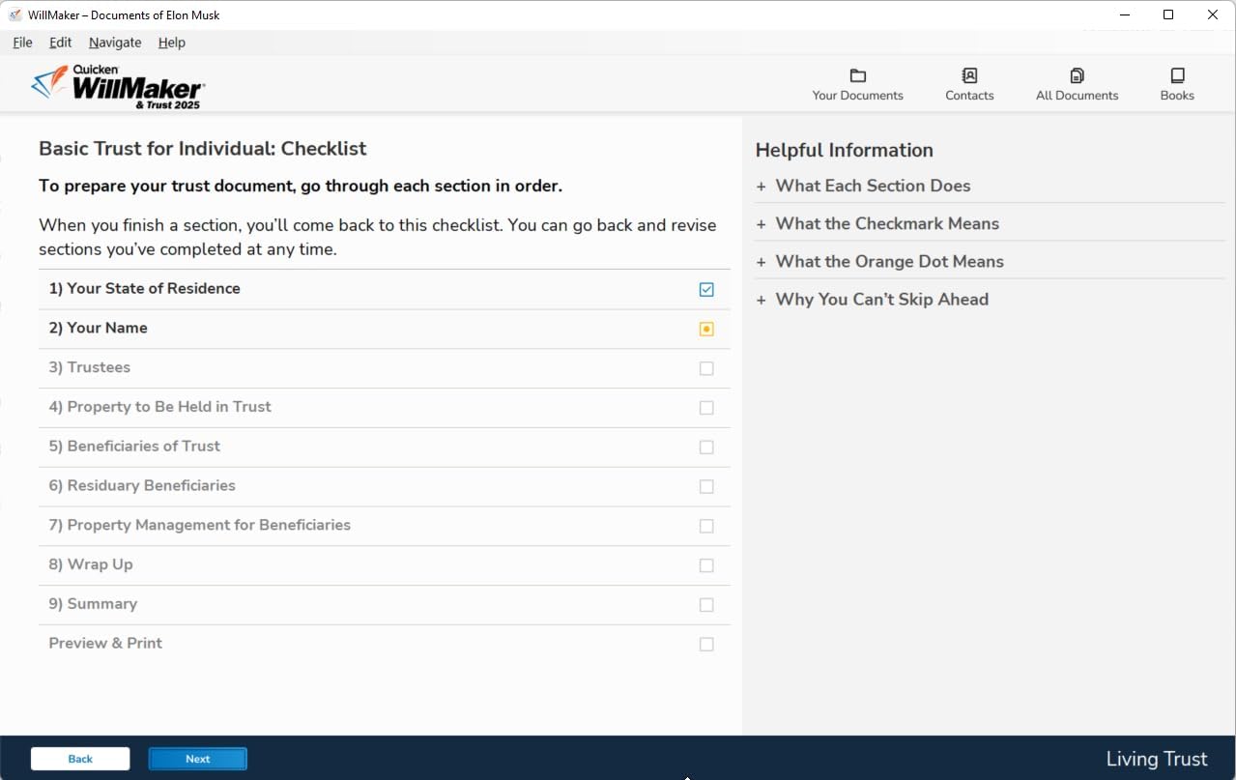Open the Help menu
This screenshot has width=1236, height=780.
pos(172,43)
